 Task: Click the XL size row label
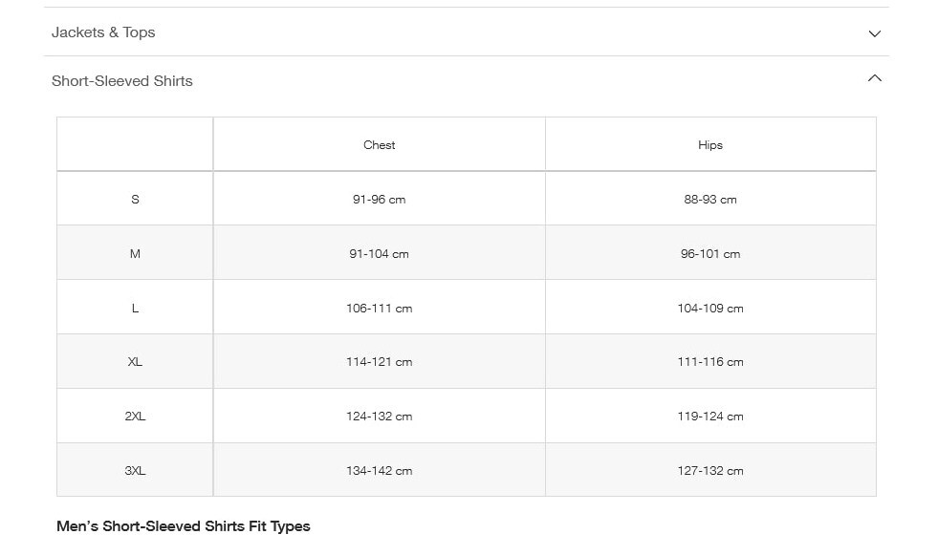135,362
